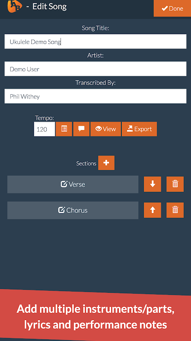The height and width of the screenshot is (341, 191).
Task: Click the Transcribed By field
Action: (x=95, y=96)
